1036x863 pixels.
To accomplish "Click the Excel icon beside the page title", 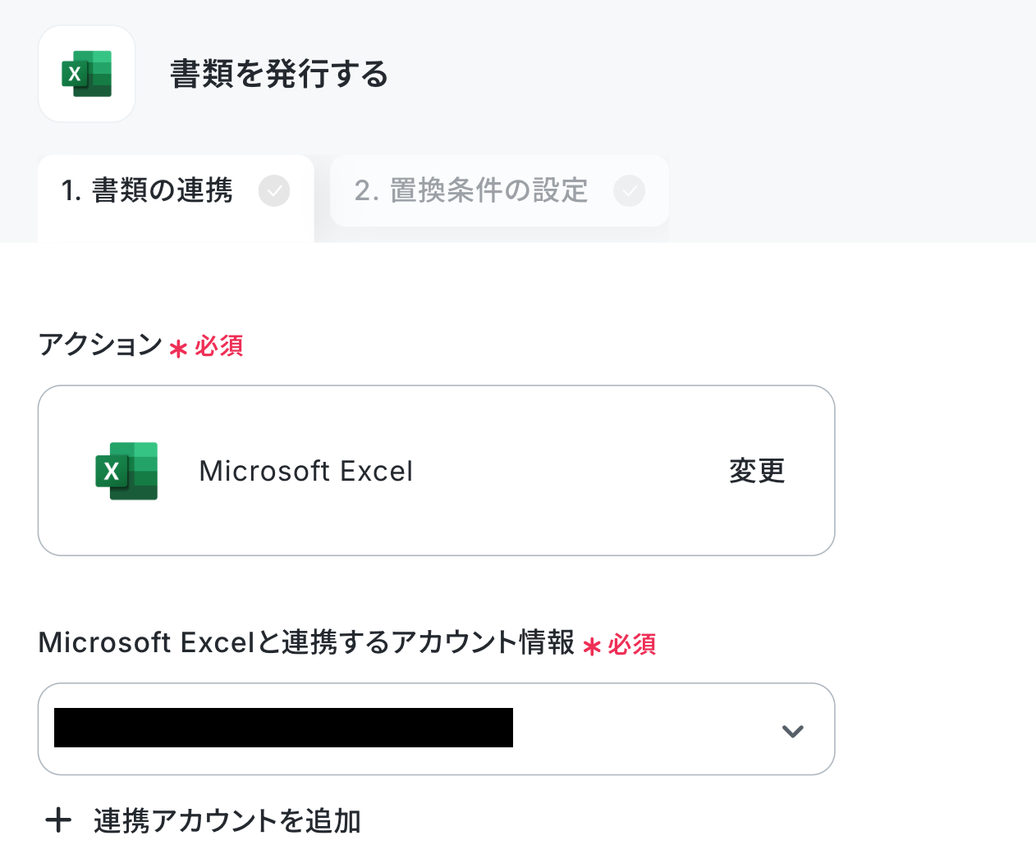I will (x=86, y=74).
